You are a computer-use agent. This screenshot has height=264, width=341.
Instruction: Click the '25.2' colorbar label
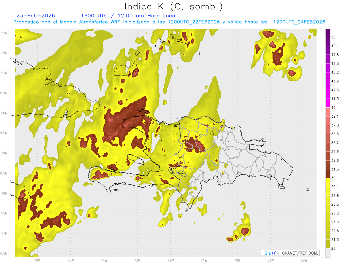click(x=335, y=213)
